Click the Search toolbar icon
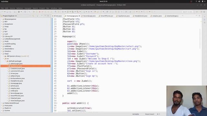The height and width of the screenshot is (116, 207). coord(101,12)
